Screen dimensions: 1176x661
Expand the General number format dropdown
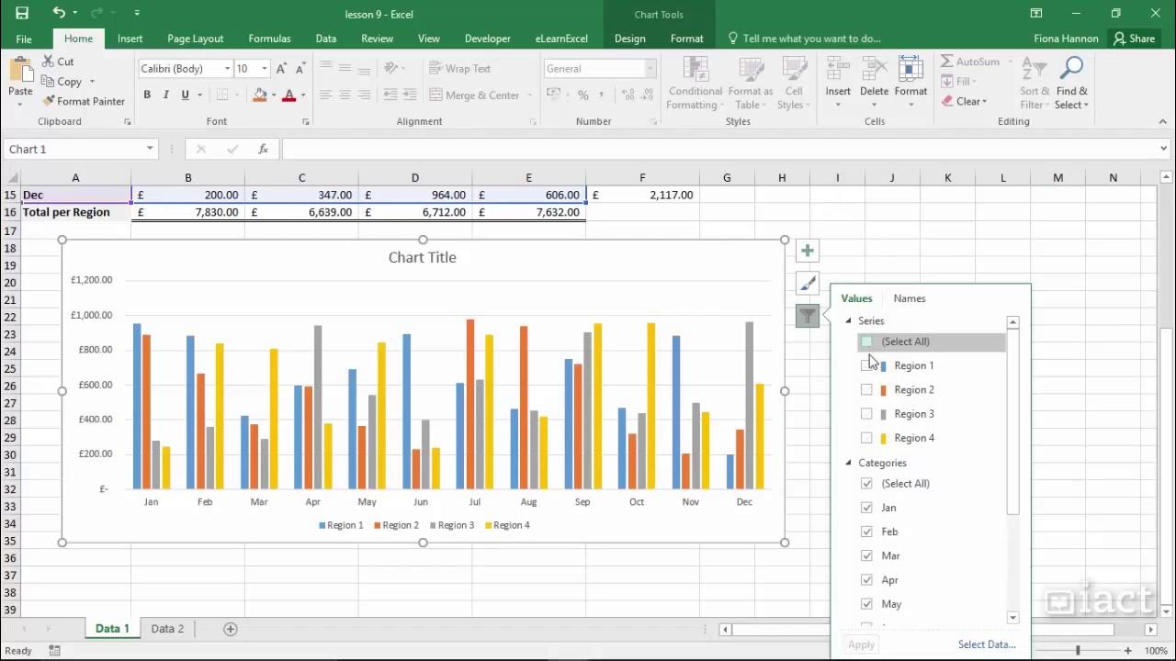650,69
